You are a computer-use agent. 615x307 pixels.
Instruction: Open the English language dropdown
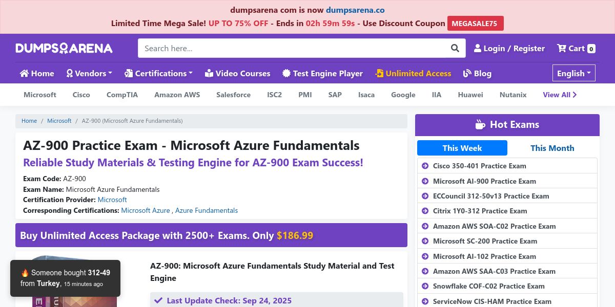click(574, 73)
